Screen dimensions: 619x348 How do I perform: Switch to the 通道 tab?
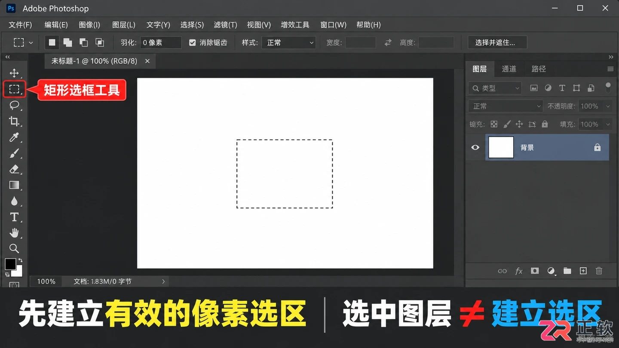pyautogui.click(x=509, y=69)
